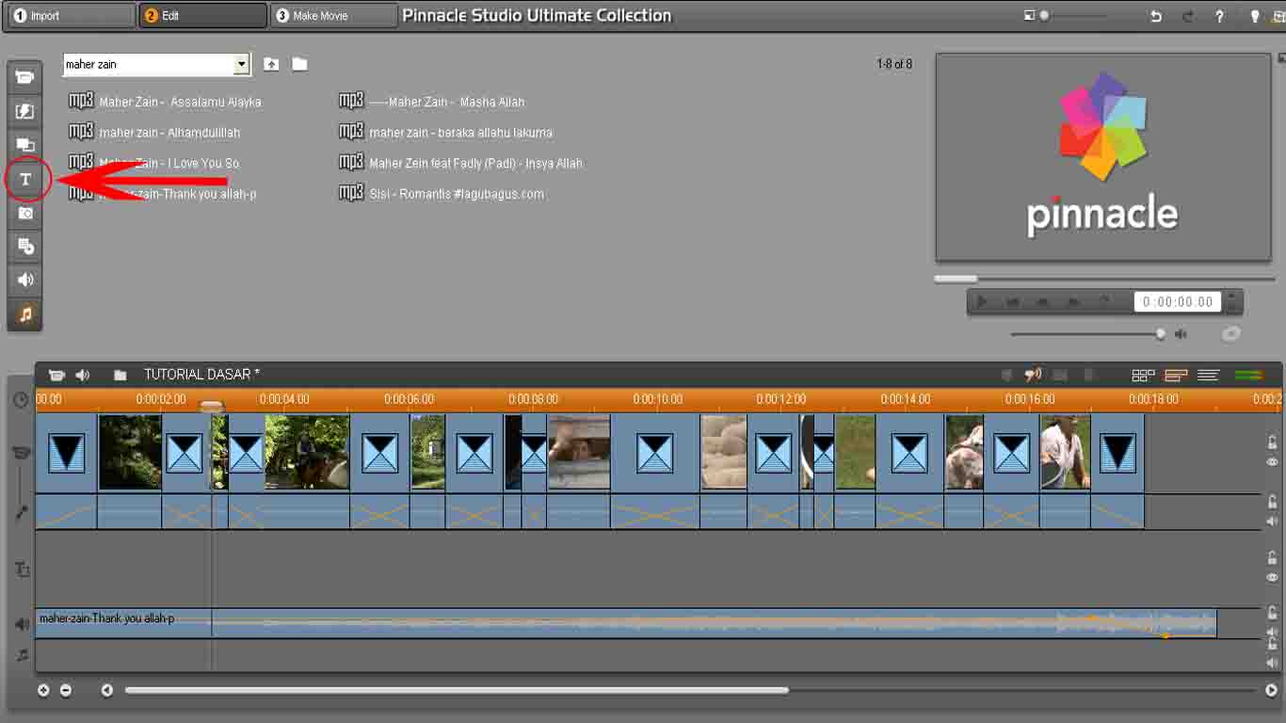The width and height of the screenshot is (1286, 723).
Task: Browse for a music folder
Action: (299, 64)
